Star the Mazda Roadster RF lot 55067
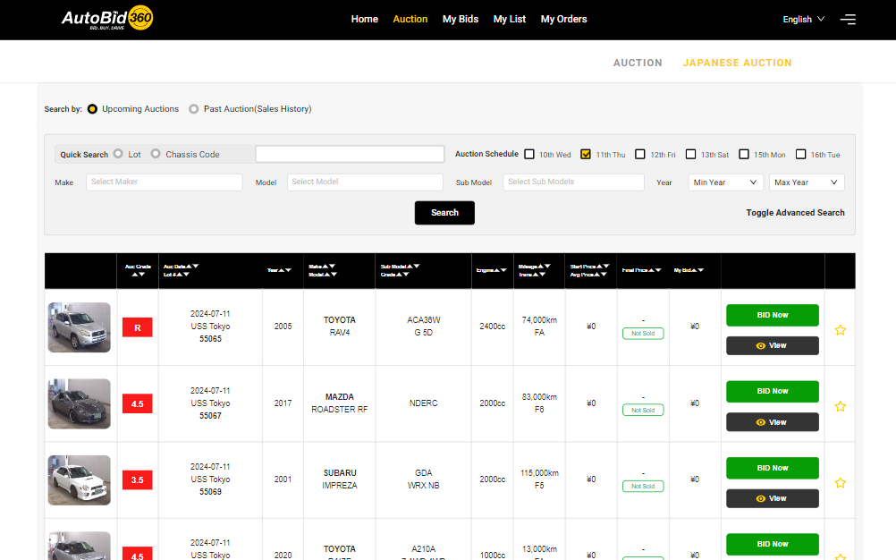The image size is (896, 560). point(840,407)
